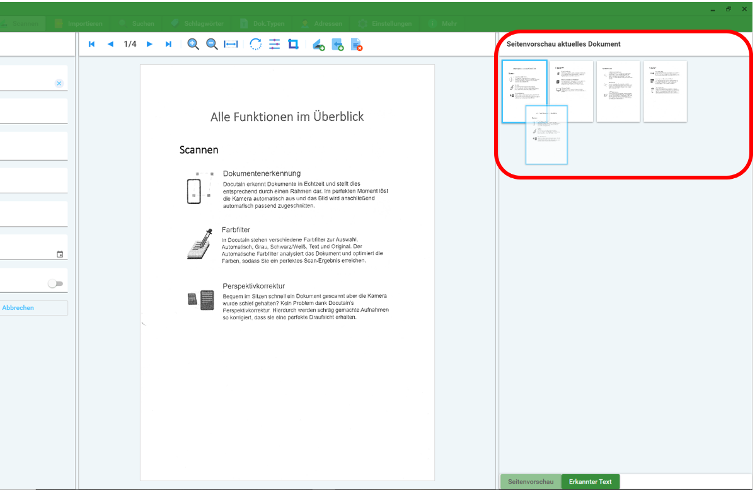Rotate the current page
The width and height of the screenshot is (755, 490).
[256, 44]
